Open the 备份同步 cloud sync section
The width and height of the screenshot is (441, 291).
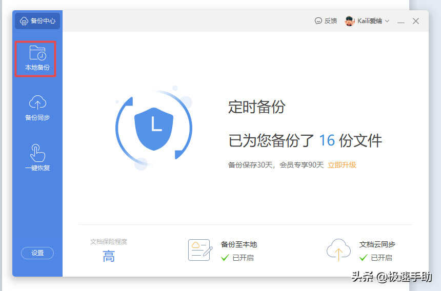tap(37, 108)
